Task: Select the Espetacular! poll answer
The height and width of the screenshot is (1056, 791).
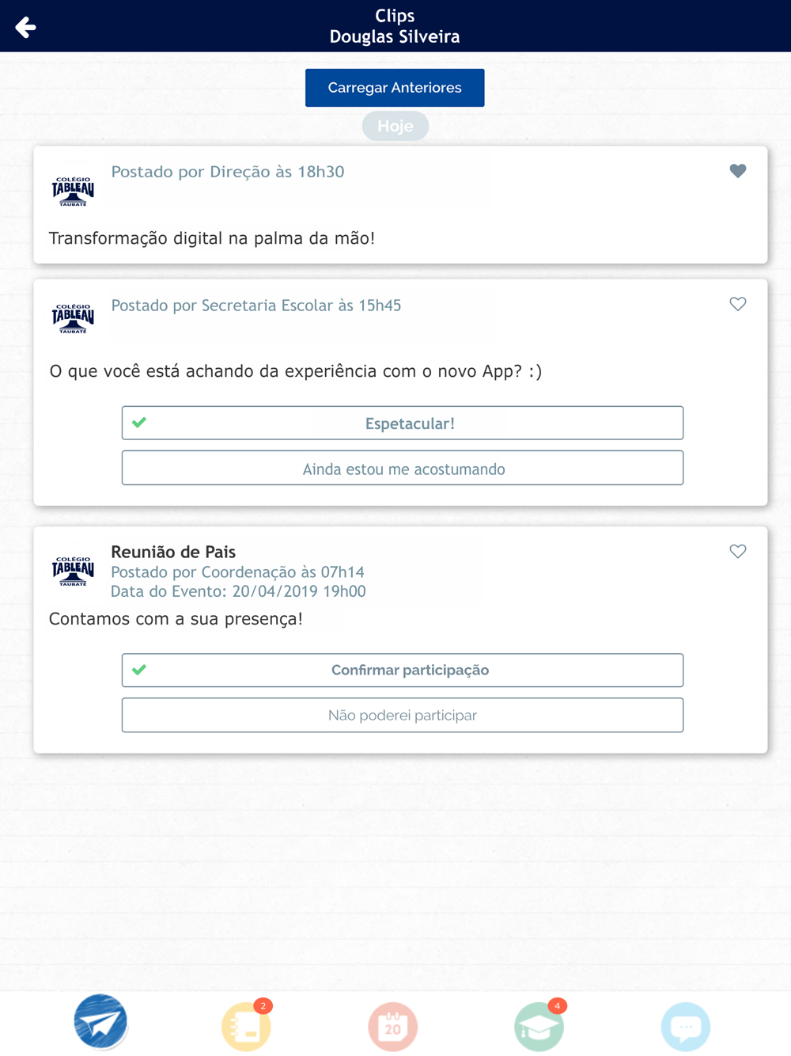Action: (x=403, y=423)
